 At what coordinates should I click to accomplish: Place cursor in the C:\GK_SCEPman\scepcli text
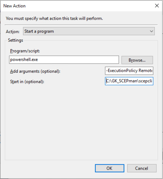(129, 81)
